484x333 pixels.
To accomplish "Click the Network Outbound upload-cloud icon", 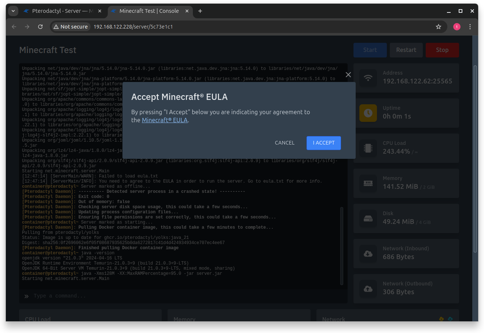I will (x=368, y=288).
